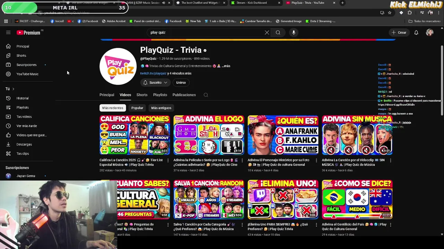
Task: Open the ¿Quién Es? Frida Kahlo thumbnail
Action: [x=283, y=135]
